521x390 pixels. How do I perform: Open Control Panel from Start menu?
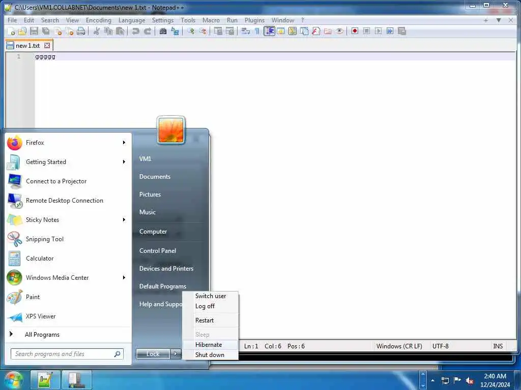tap(158, 251)
